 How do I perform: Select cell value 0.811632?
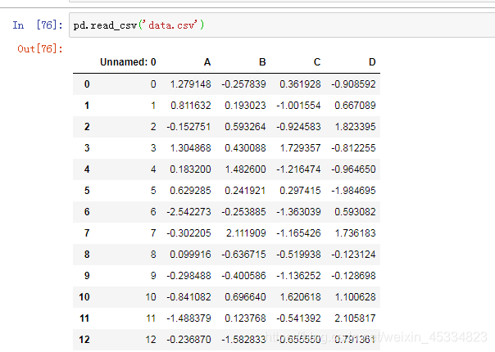tap(191, 106)
